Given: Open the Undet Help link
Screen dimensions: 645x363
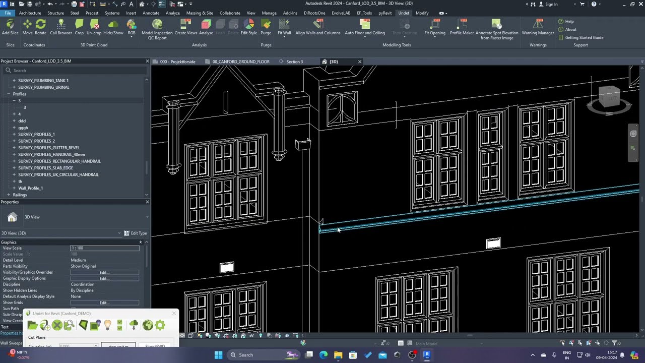Looking at the screenshot, I should click(x=566, y=22).
